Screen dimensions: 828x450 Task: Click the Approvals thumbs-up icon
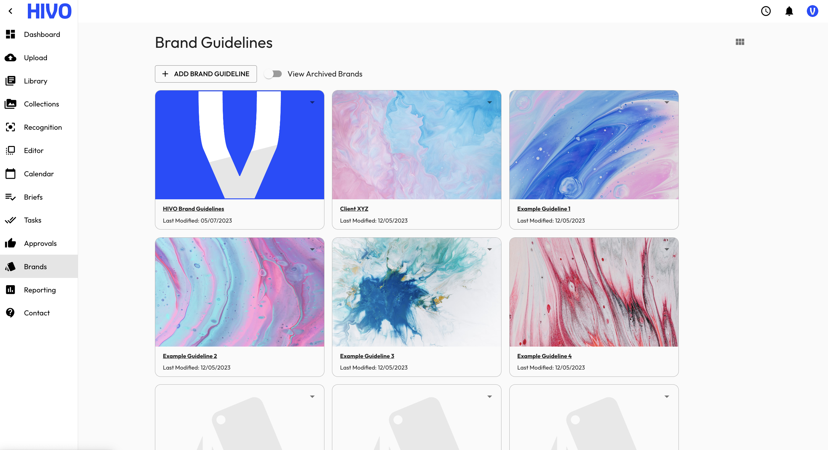10,243
